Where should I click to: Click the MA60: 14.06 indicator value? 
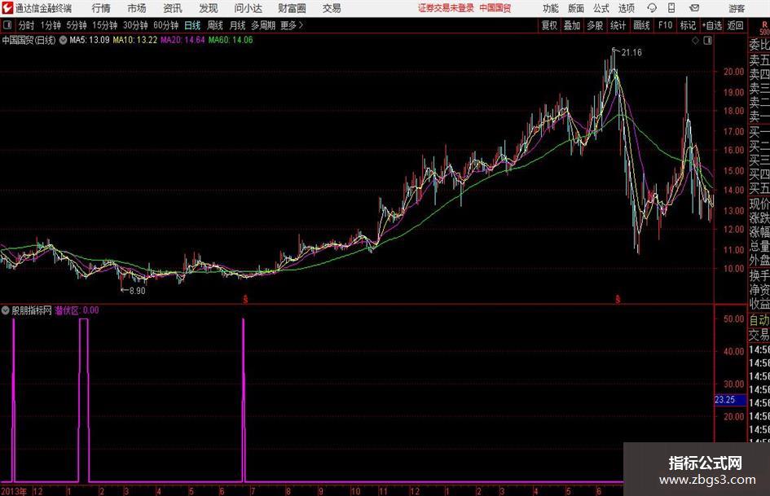tap(231, 40)
